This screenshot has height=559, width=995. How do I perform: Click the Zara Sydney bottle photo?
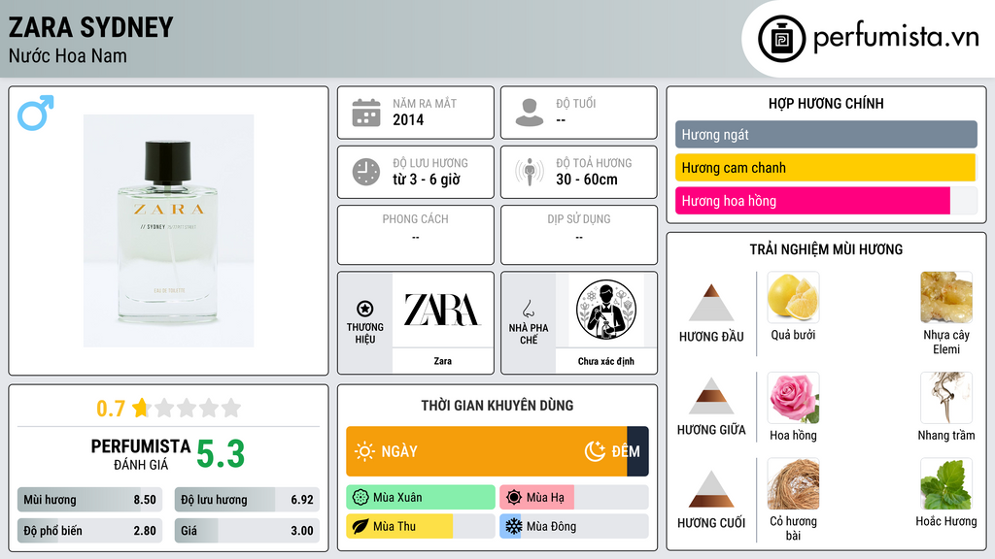click(x=169, y=231)
